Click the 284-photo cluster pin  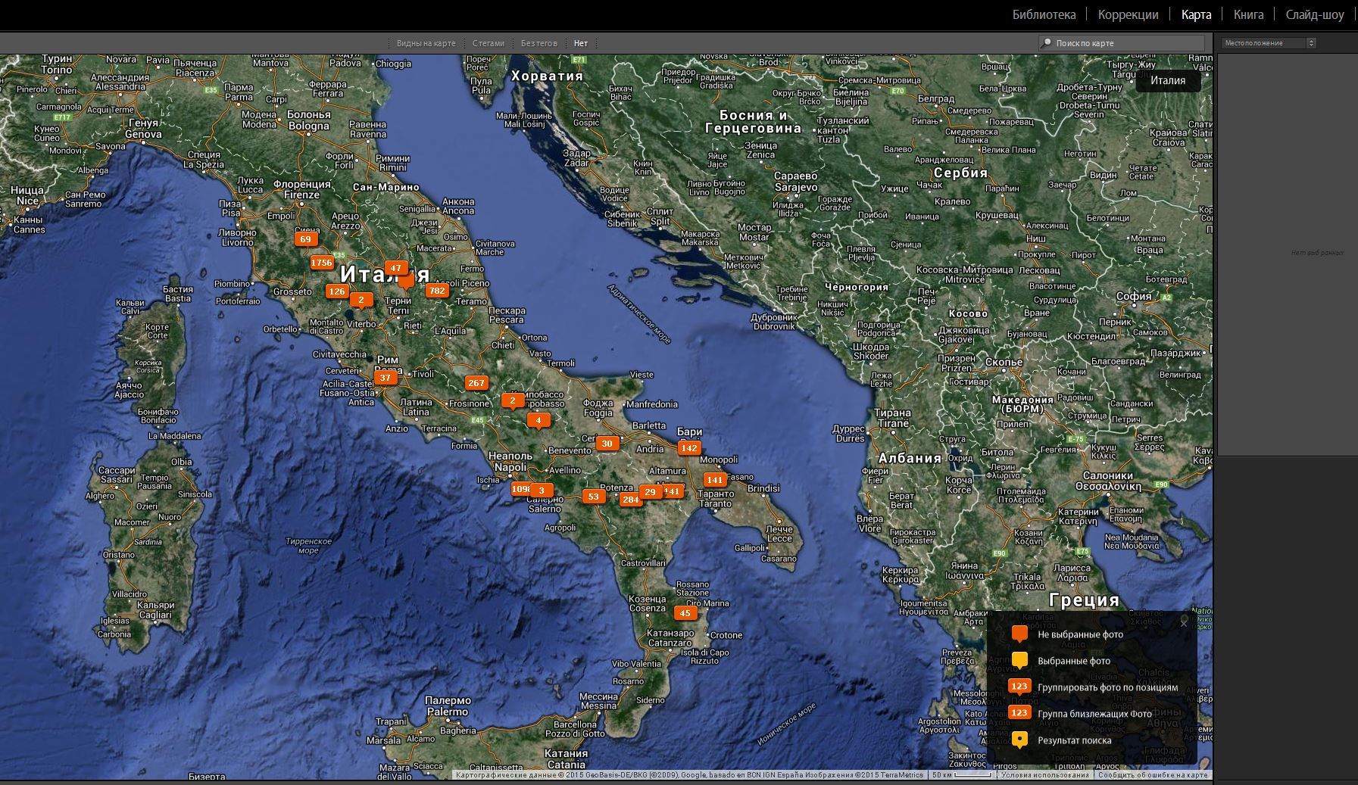[x=629, y=500]
